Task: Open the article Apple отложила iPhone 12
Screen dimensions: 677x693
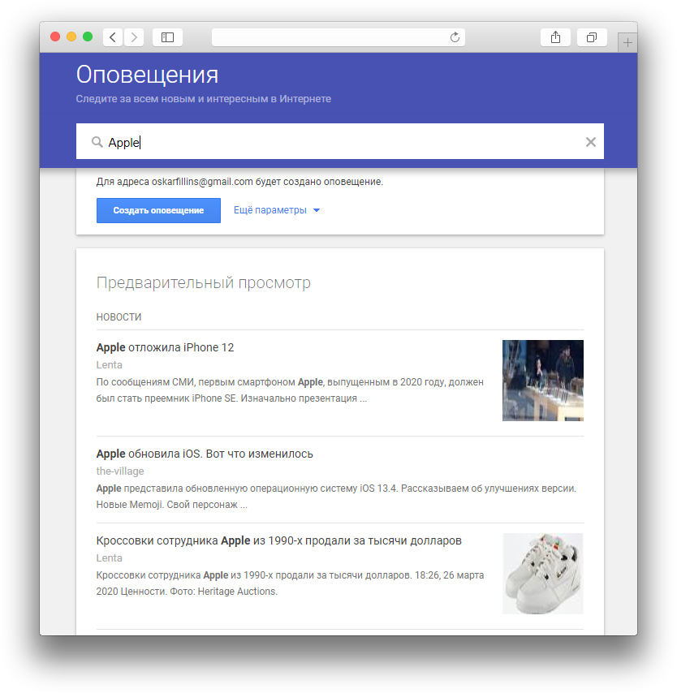Action: (x=165, y=347)
